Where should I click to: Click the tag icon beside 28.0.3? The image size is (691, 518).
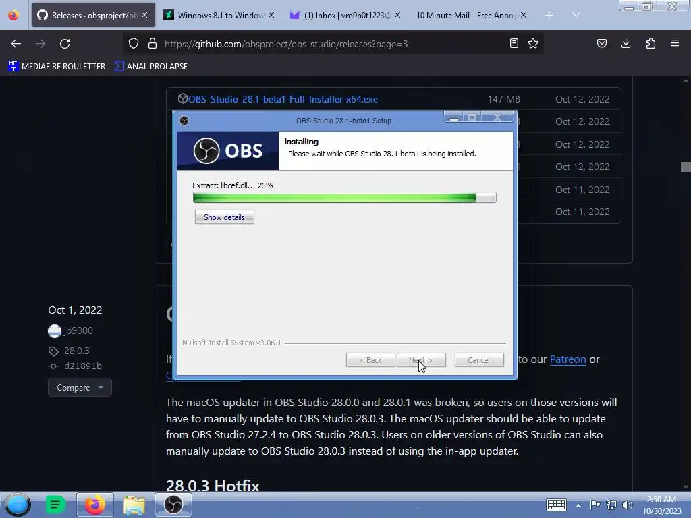[53, 351]
